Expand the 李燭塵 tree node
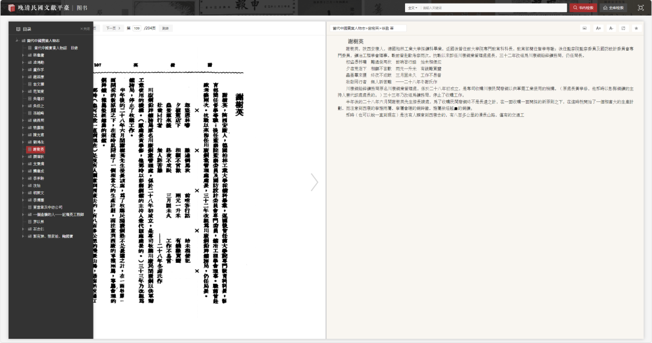Image resolution: width=652 pixels, height=343 pixels. pos(23,200)
